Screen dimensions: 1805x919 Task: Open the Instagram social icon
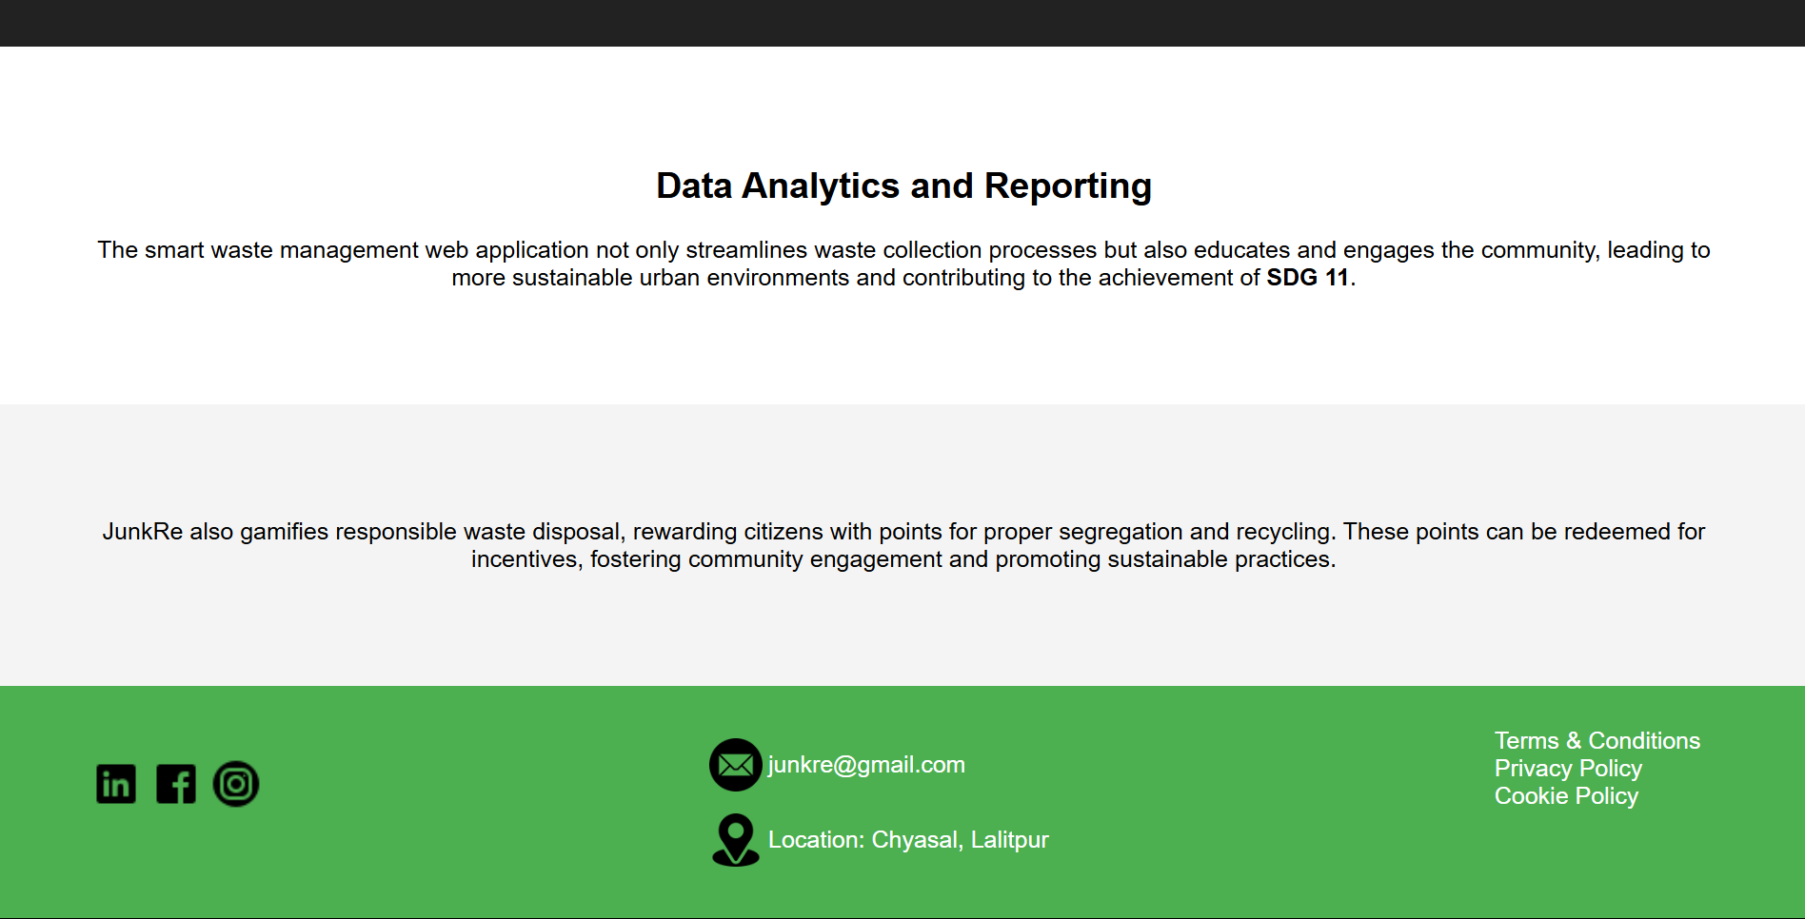[x=236, y=784]
